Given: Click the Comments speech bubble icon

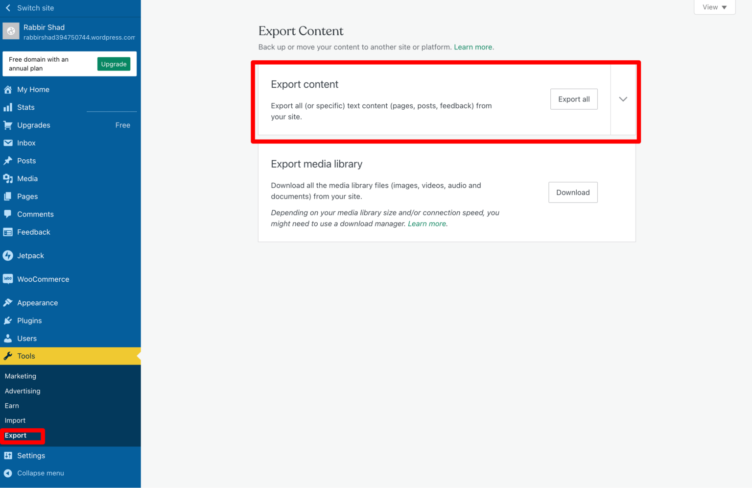Looking at the screenshot, I should coord(8,214).
